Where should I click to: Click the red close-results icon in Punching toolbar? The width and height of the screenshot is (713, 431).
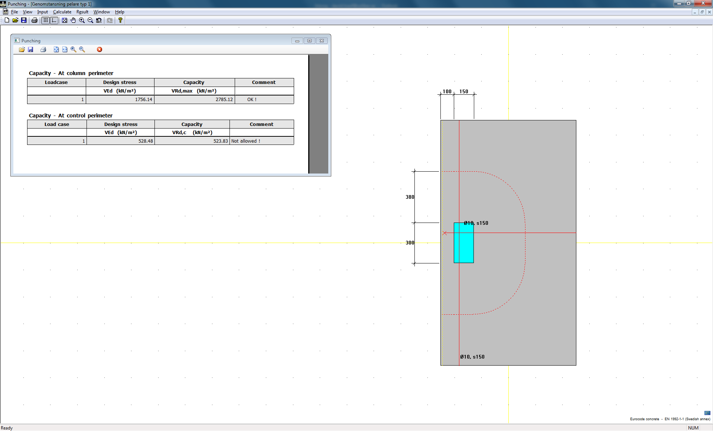pyautogui.click(x=100, y=49)
